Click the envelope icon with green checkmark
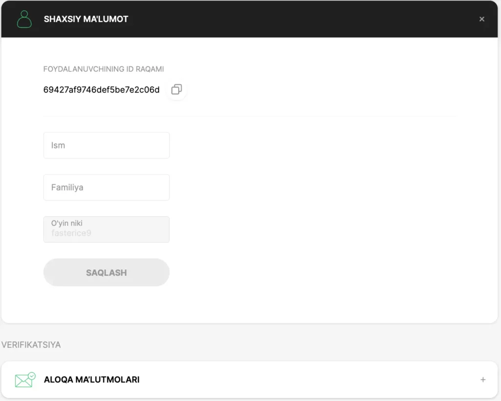 25,379
